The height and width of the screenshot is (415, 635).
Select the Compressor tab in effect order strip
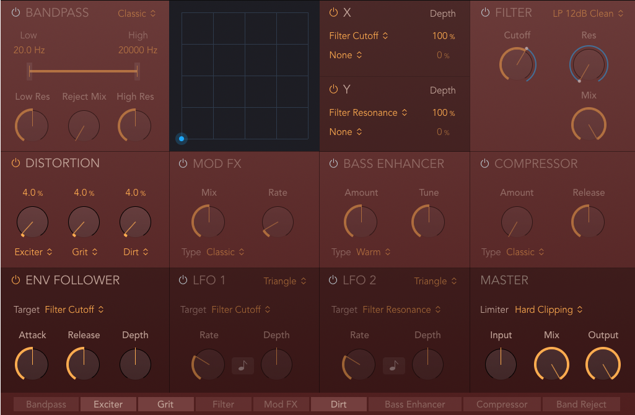pyautogui.click(x=502, y=404)
